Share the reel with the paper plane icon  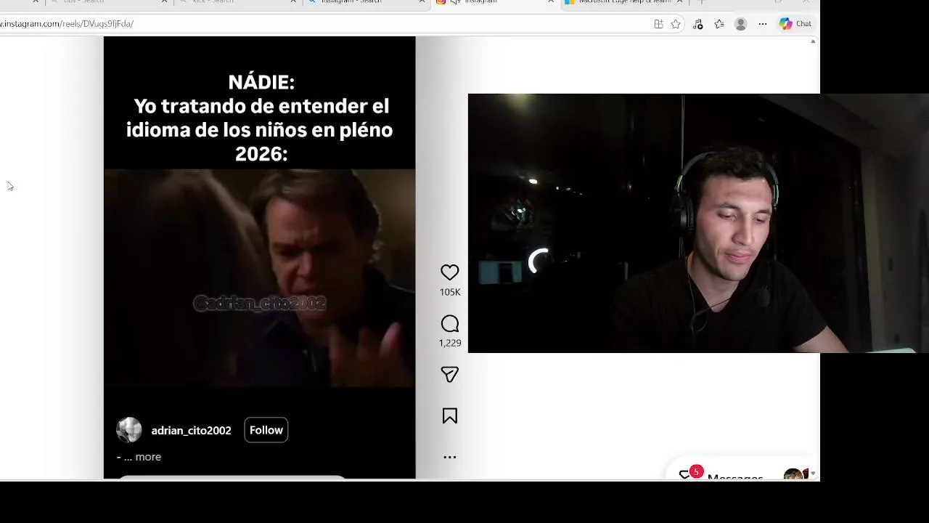click(x=449, y=374)
